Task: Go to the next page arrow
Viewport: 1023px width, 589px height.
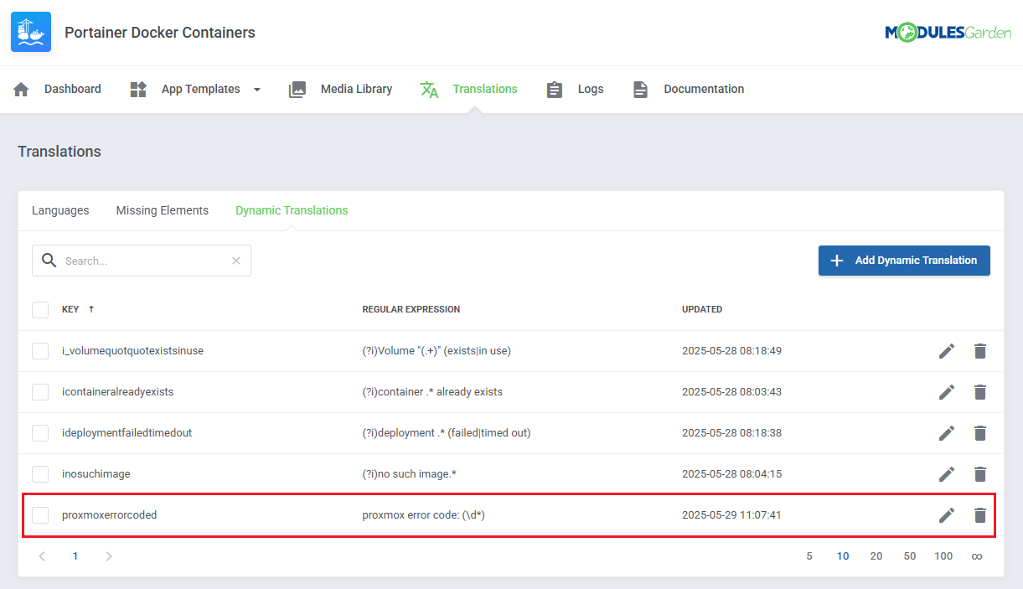Action: 109,556
